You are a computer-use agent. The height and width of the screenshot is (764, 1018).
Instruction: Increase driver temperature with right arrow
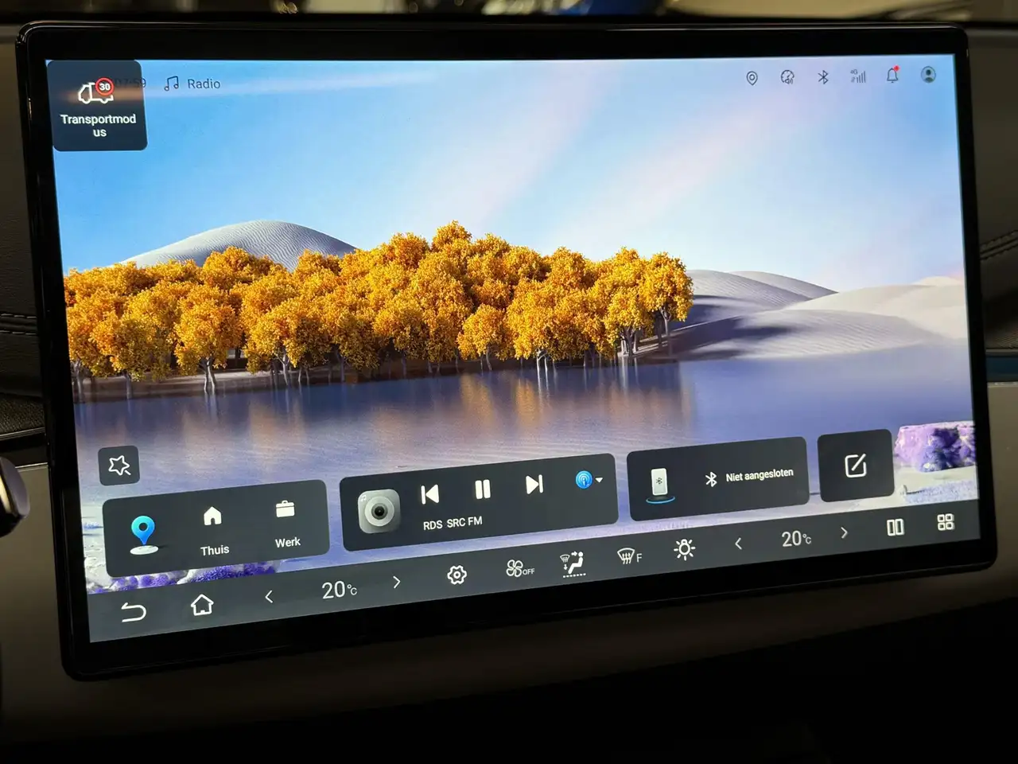[397, 582]
